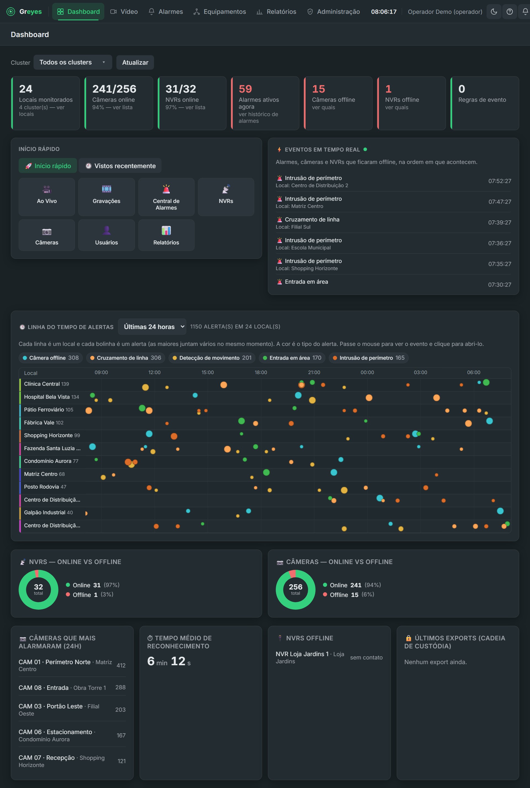Click alarm icon of Cruzamento de linha event
The width and height of the screenshot is (530, 788).
click(x=280, y=219)
